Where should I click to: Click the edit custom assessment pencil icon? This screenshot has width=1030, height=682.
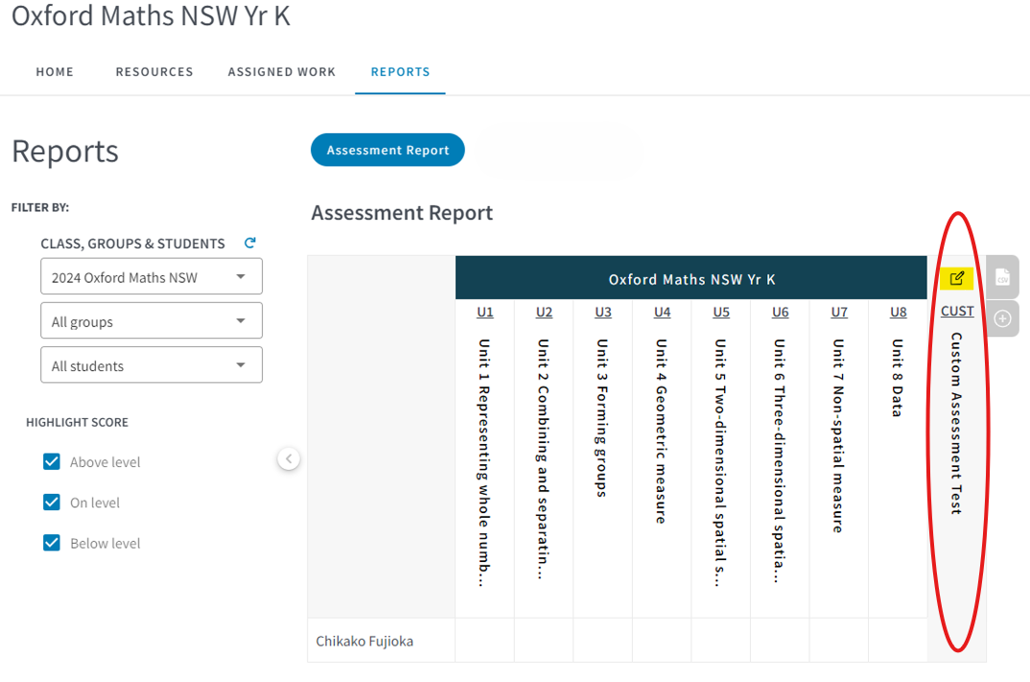point(956,279)
